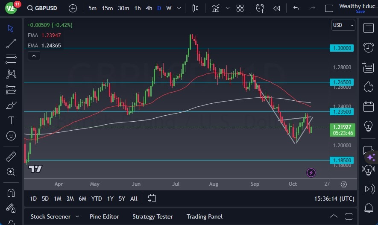The image size is (378, 225).
Task: Click the zoom in magnifier tool
Action: [x=11, y=172]
